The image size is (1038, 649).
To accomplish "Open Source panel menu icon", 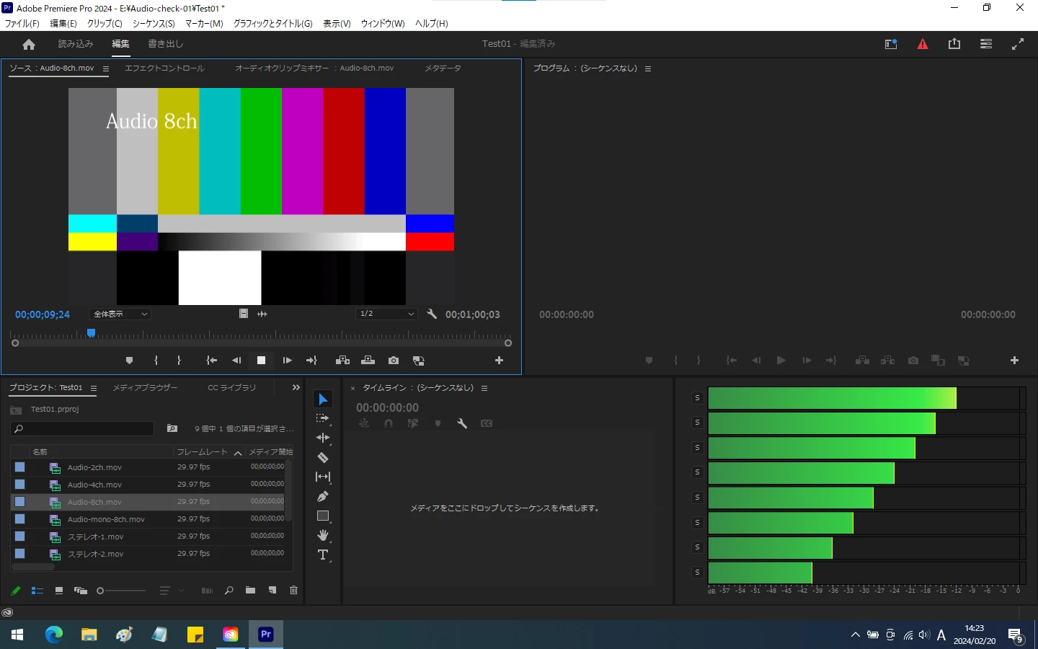I will pos(106,69).
